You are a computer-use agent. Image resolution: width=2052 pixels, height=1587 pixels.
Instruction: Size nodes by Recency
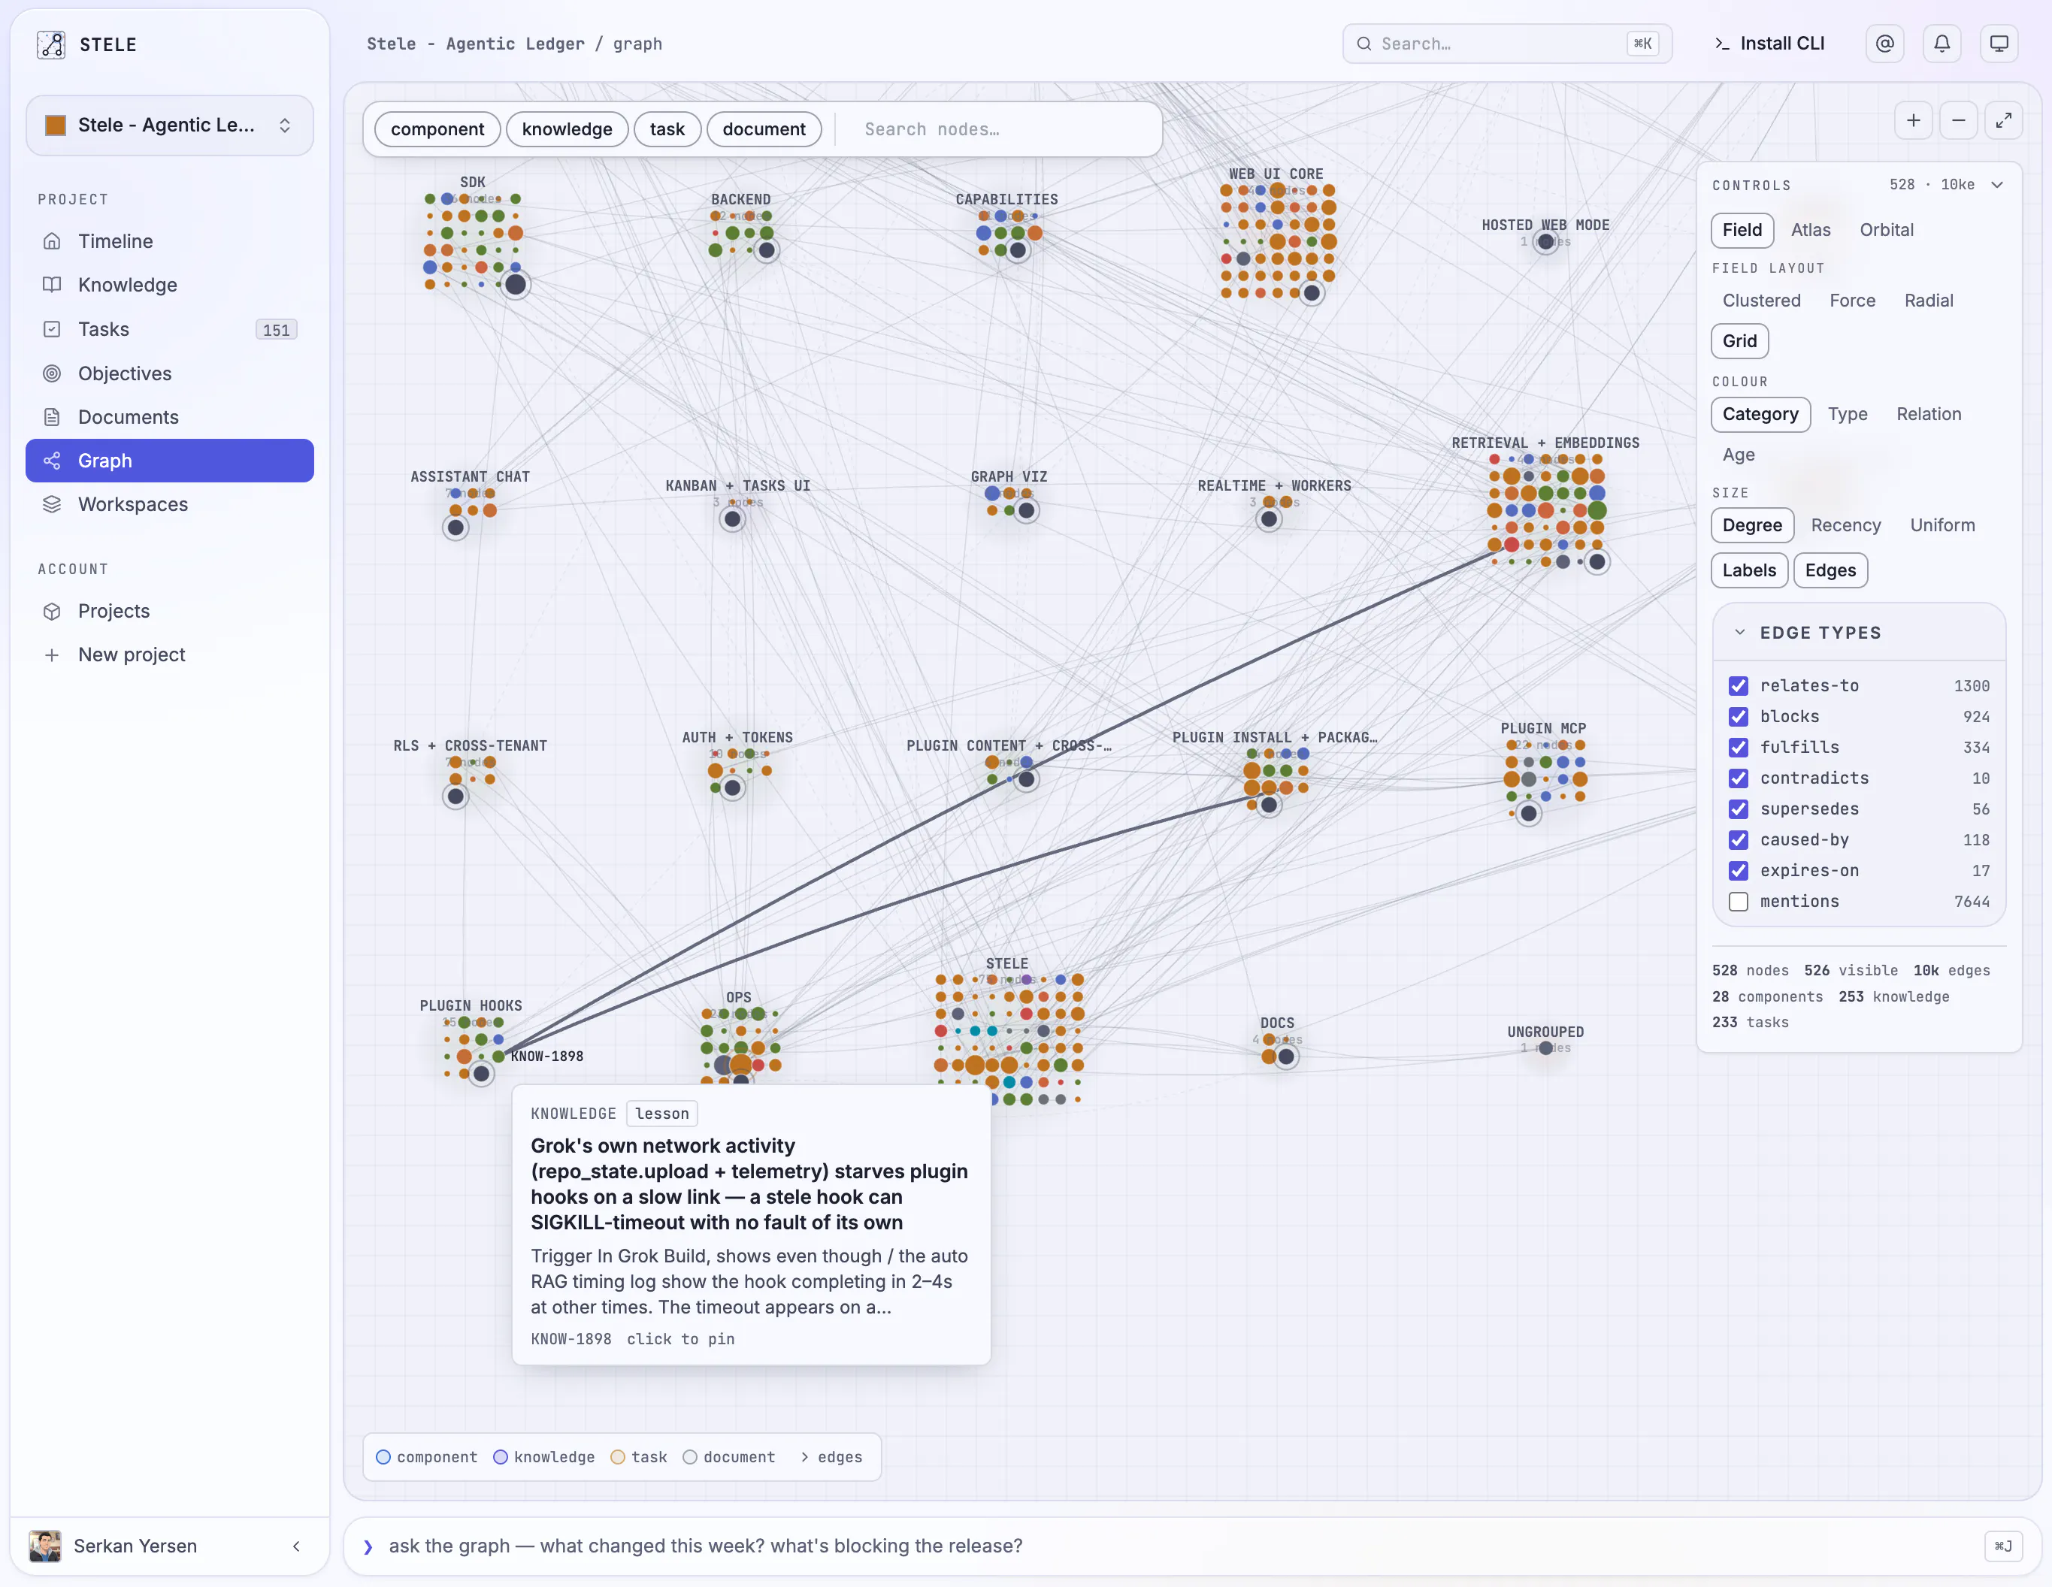point(1845,525)
